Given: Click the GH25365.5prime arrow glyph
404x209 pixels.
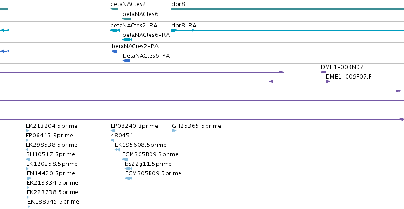Looking at the screenshot, I should (x=174, y=131).
